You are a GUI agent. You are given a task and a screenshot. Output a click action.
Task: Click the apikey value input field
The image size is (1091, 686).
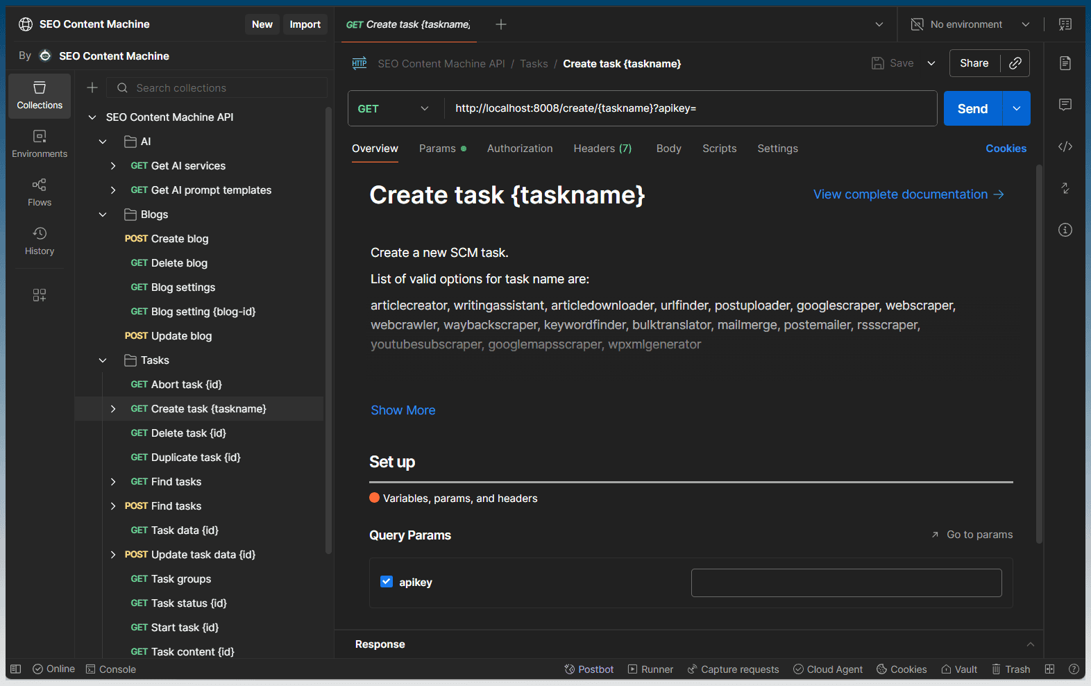847,583
